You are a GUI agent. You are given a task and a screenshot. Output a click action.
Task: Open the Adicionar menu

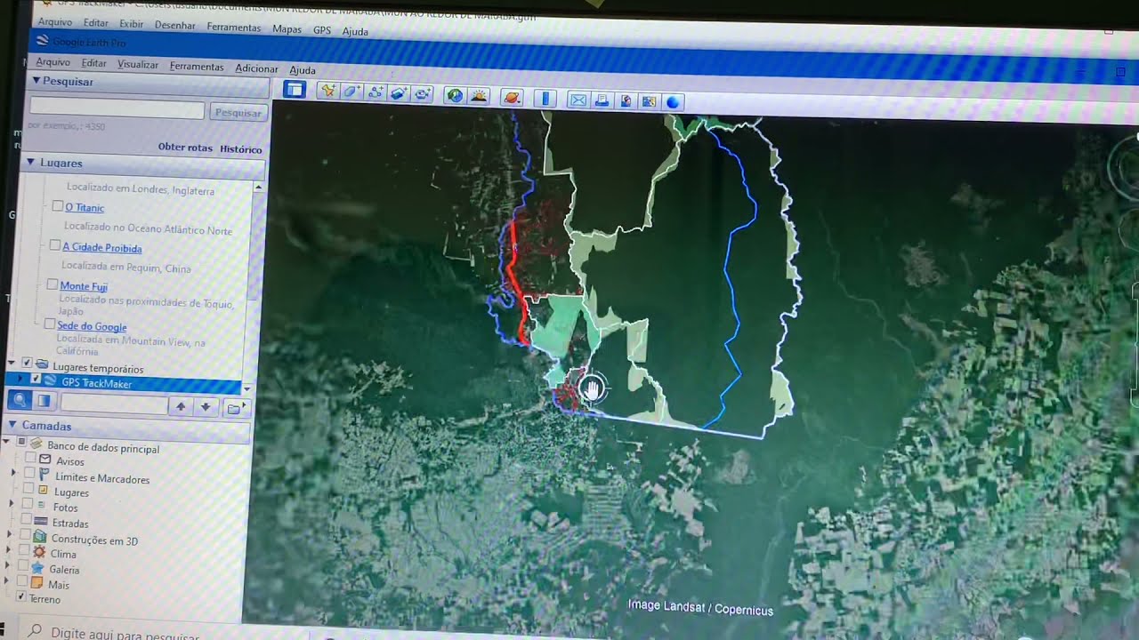pyautogui.click(x=256, y=68)
